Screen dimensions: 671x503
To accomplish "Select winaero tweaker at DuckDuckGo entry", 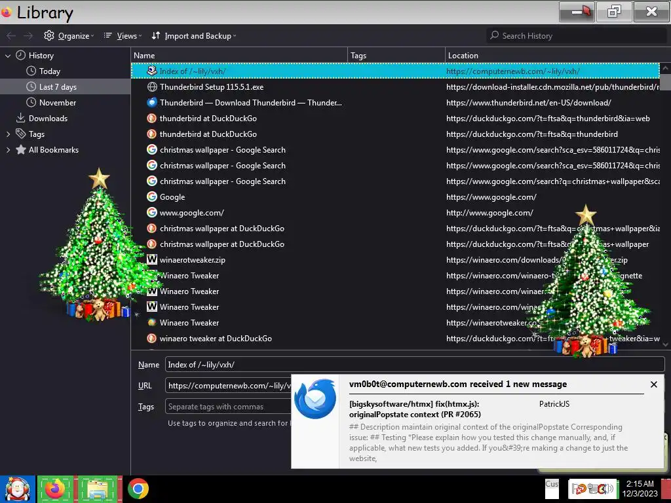I will tap(395, 339).
